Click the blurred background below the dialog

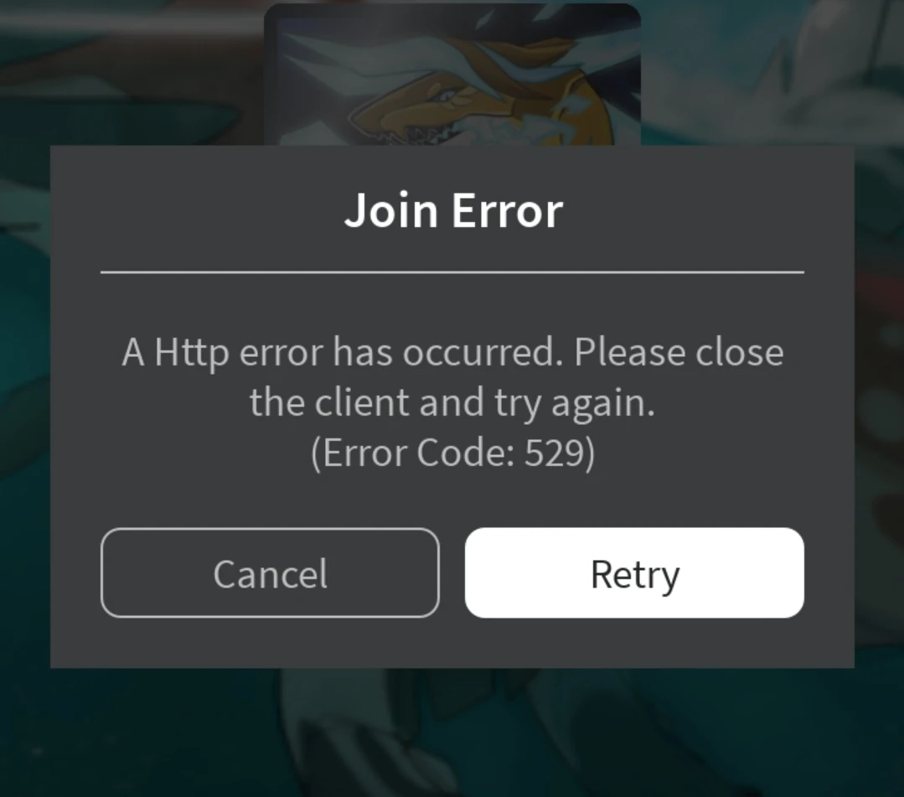point(452,732)
